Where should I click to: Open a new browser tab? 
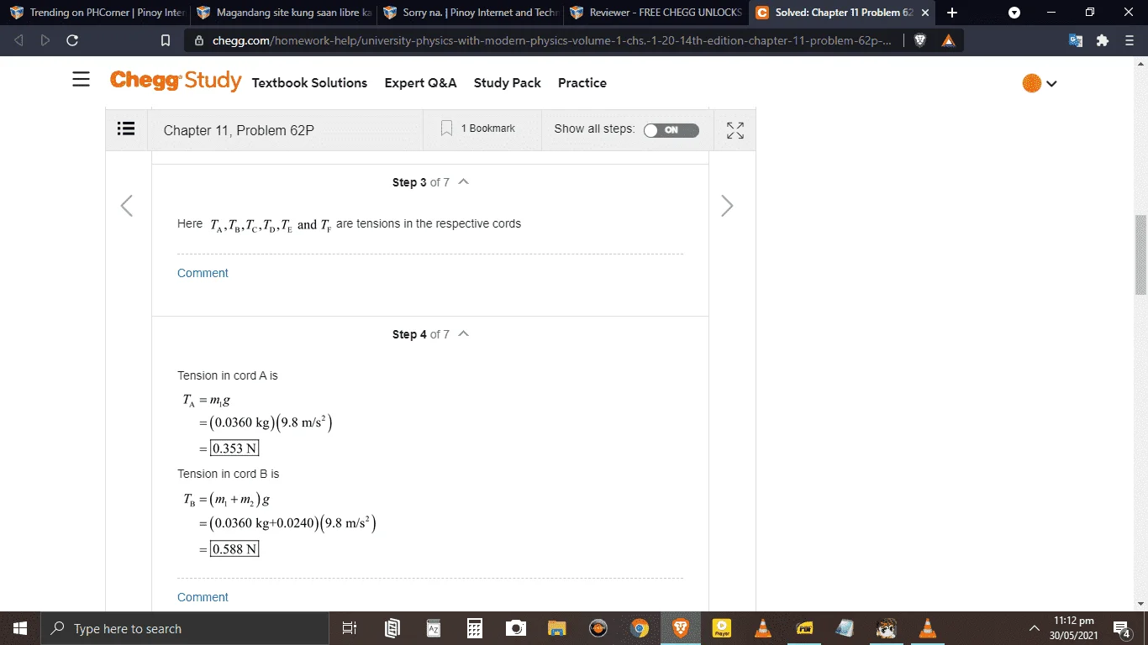[951, 13]
